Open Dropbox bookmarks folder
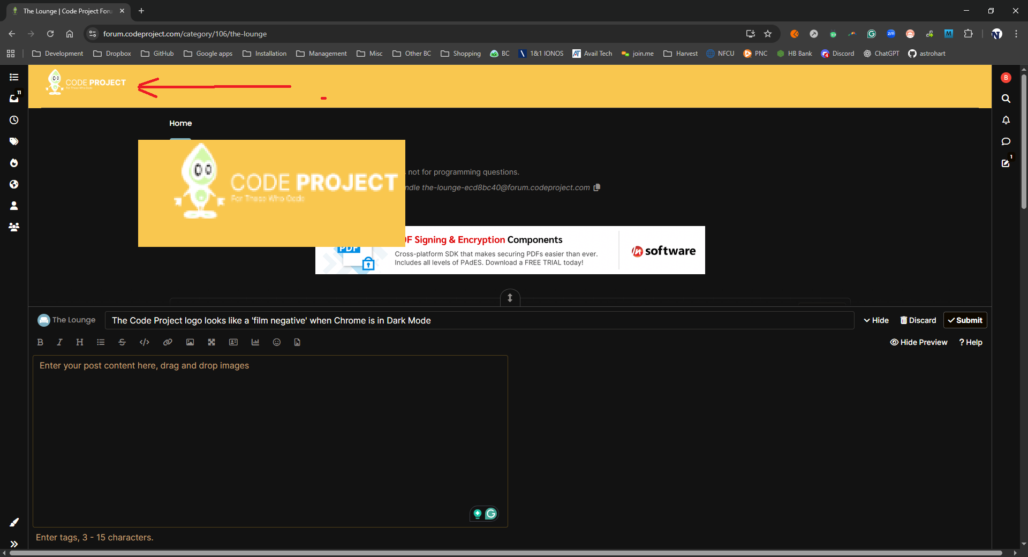The image size is (1028, 557). point(112,54)
